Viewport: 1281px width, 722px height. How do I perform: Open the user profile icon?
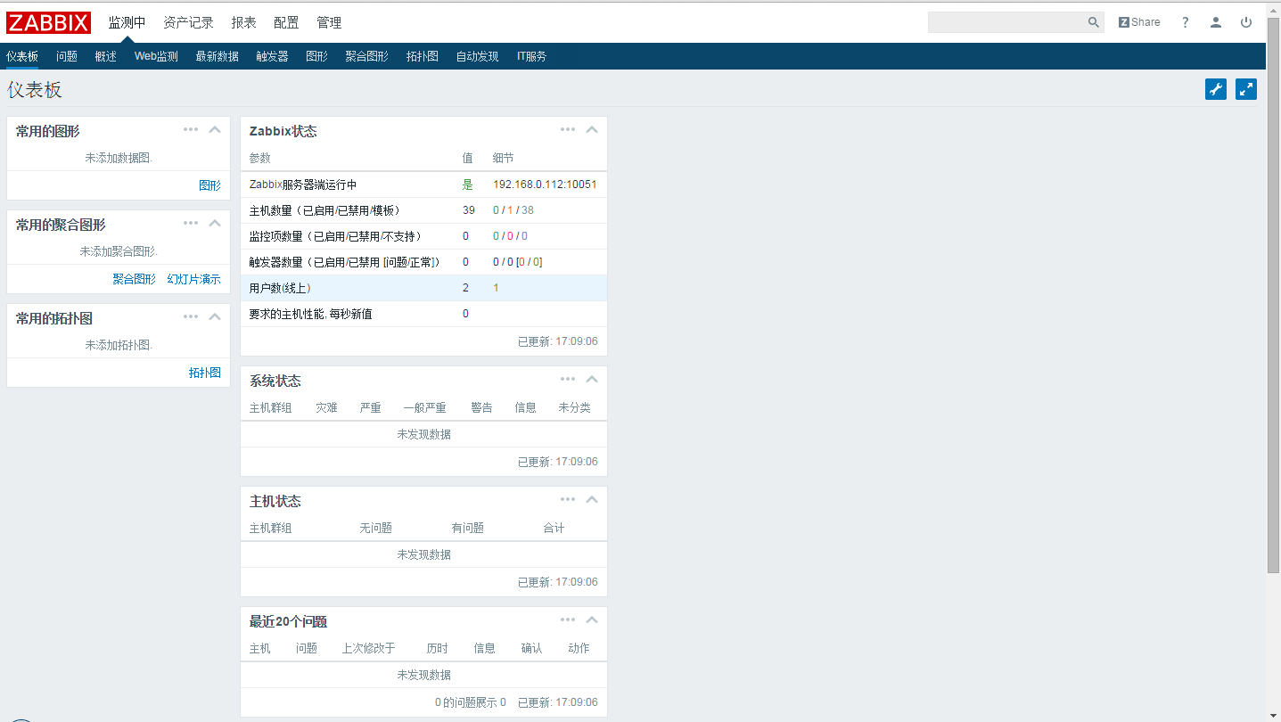tap(1215, 22)
